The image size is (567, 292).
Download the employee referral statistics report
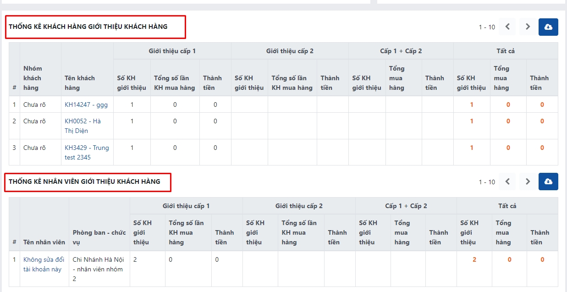pyautogui.click(x=548, y=182)
